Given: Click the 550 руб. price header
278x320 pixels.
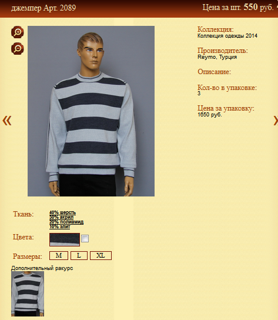Looking at the screenshot, I should [x=259, y=7].
